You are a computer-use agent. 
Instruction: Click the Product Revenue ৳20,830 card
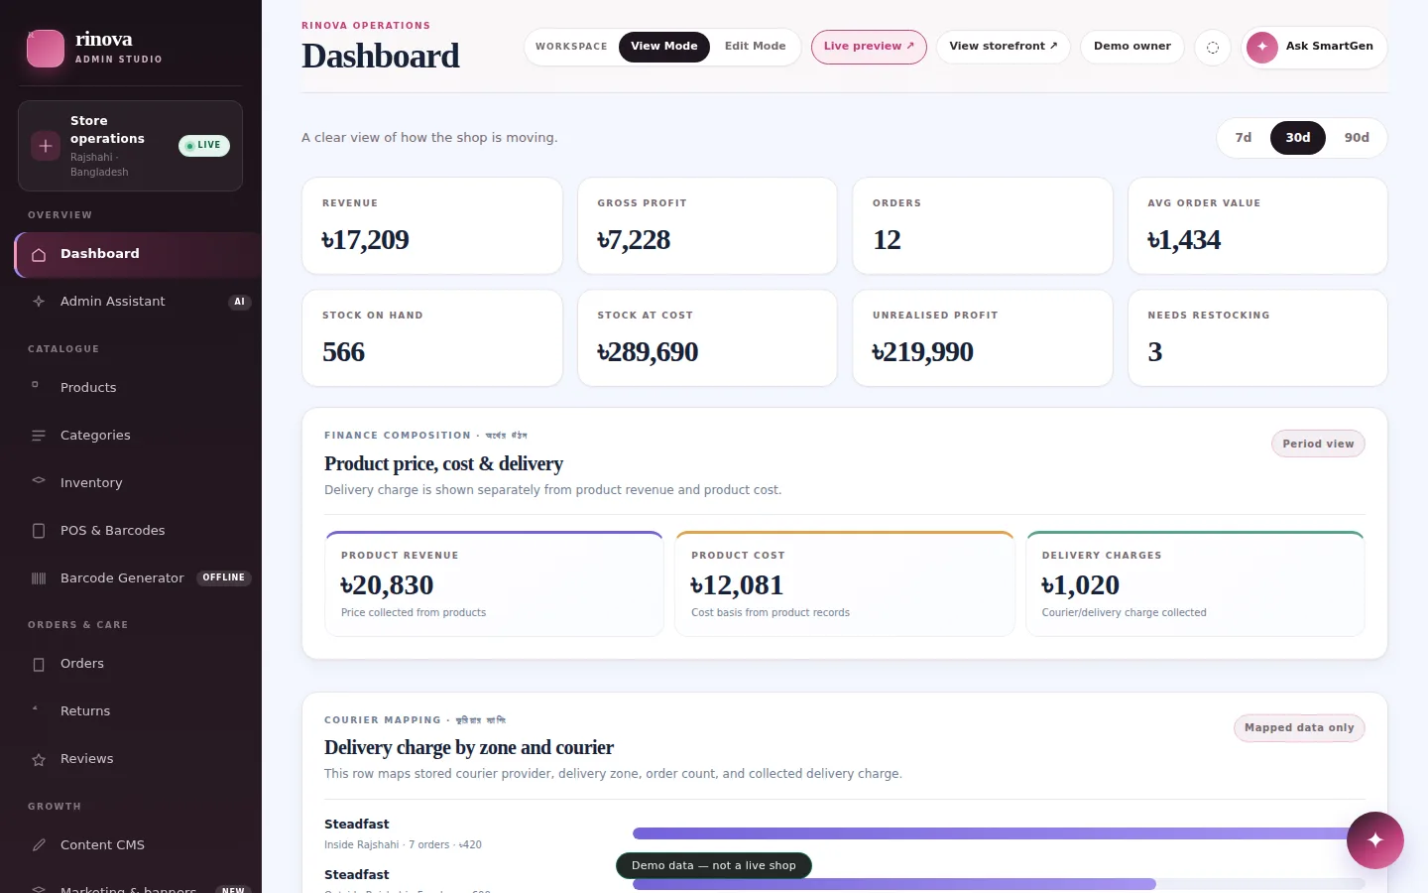(494, 584)
